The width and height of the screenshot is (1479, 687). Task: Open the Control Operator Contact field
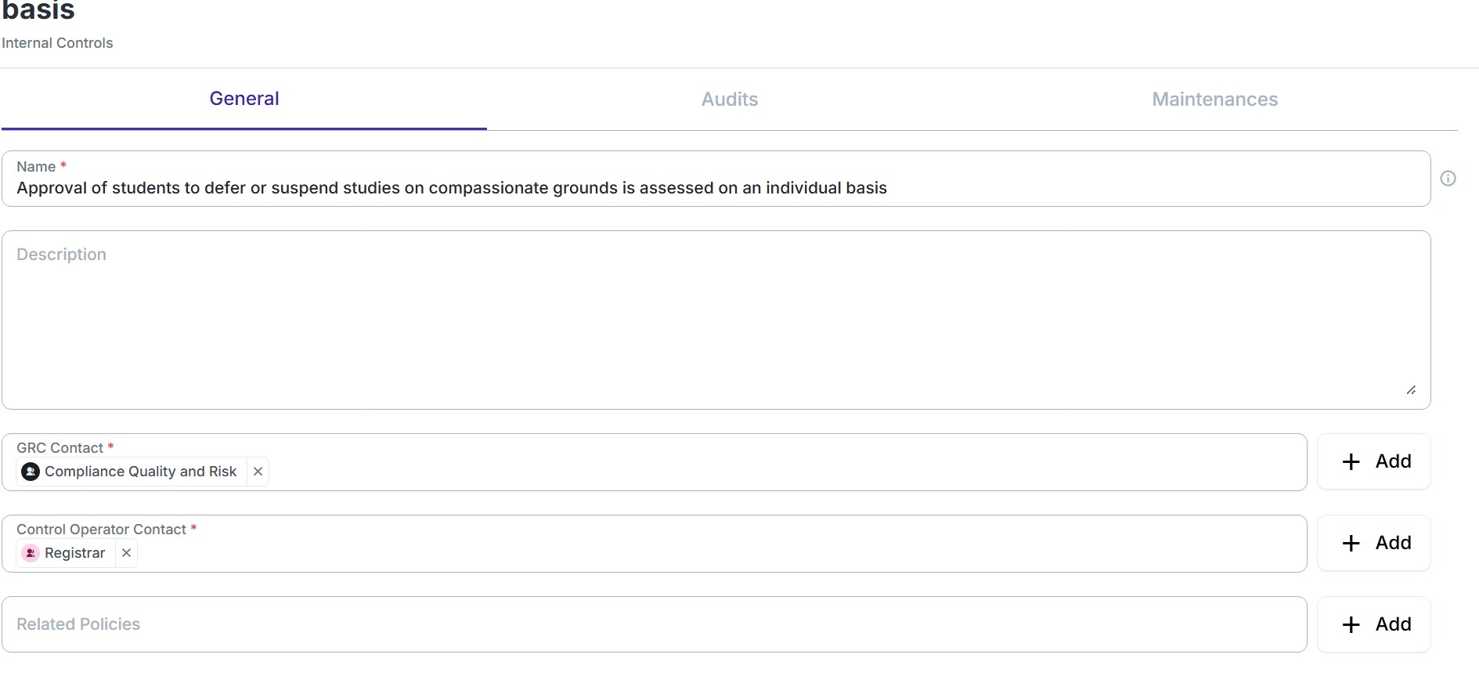point(655,544)
